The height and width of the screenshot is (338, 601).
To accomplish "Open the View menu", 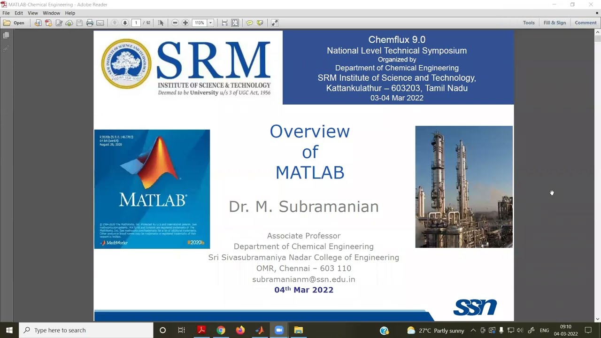I will (x=33, y=13).
